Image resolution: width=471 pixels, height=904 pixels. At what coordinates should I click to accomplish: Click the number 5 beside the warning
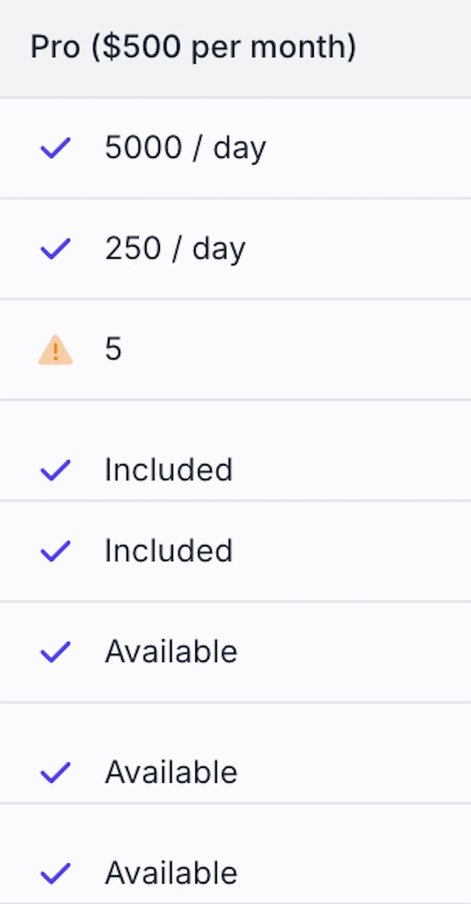click(113, 349)
